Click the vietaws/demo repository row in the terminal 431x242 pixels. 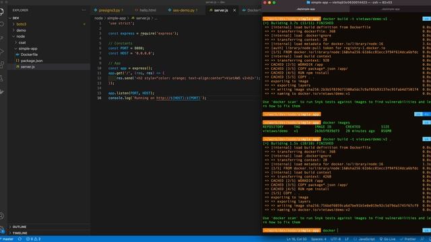[327, 131]
